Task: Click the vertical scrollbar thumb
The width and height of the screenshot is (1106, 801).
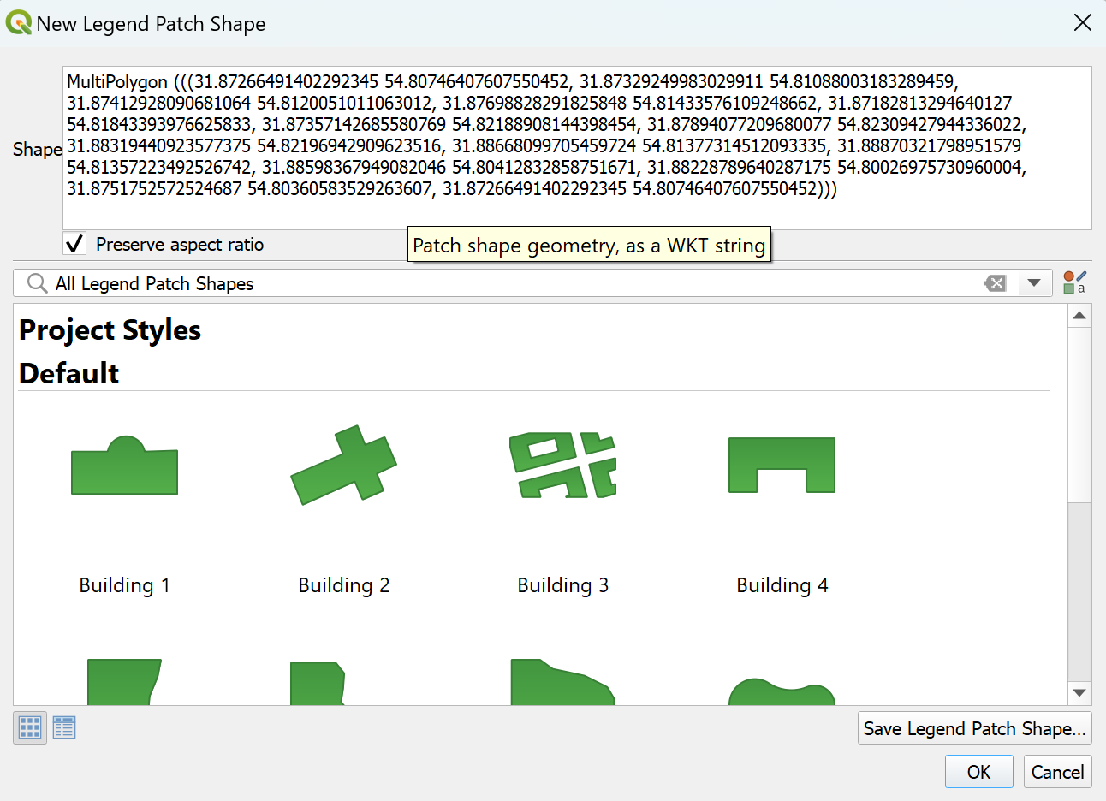Action: (1079, 414)
